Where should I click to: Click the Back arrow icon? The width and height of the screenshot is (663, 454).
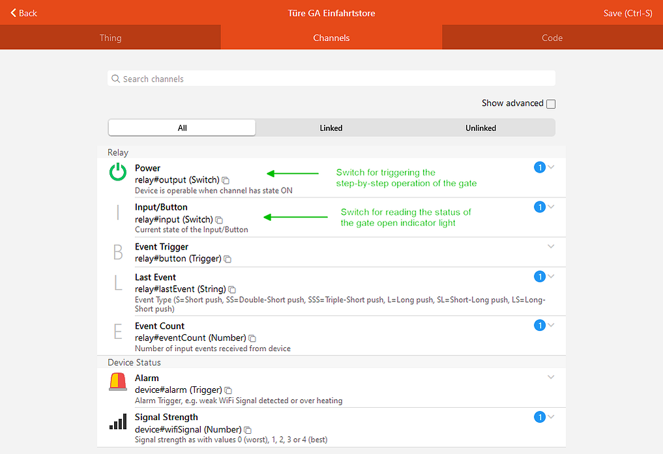pyautogui.click(x=14, y=13)
